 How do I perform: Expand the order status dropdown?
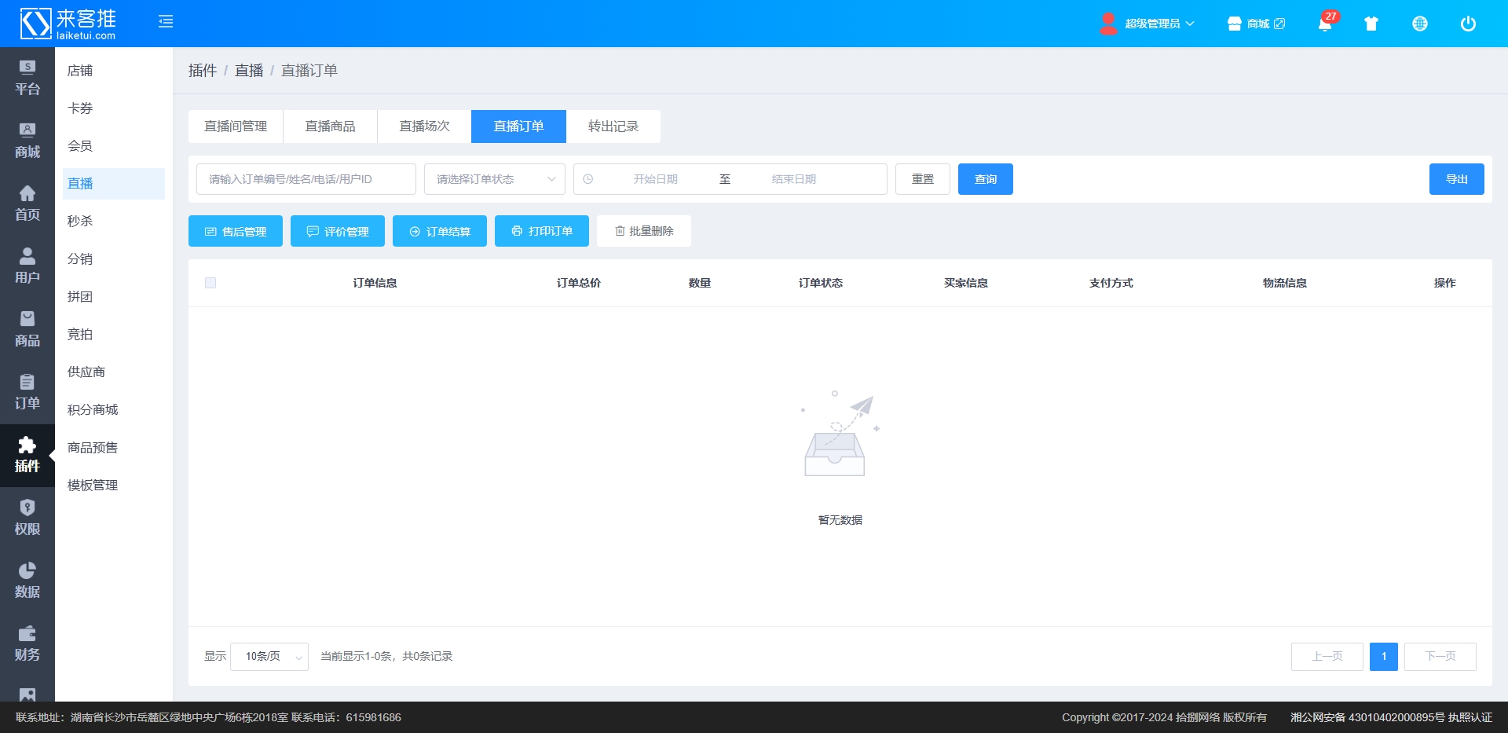point(494,179)
